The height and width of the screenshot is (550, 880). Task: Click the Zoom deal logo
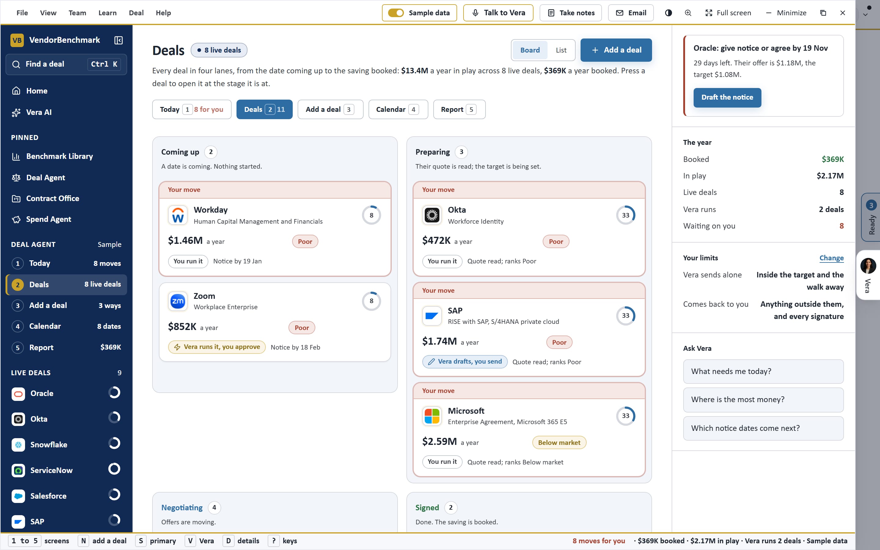178,301
